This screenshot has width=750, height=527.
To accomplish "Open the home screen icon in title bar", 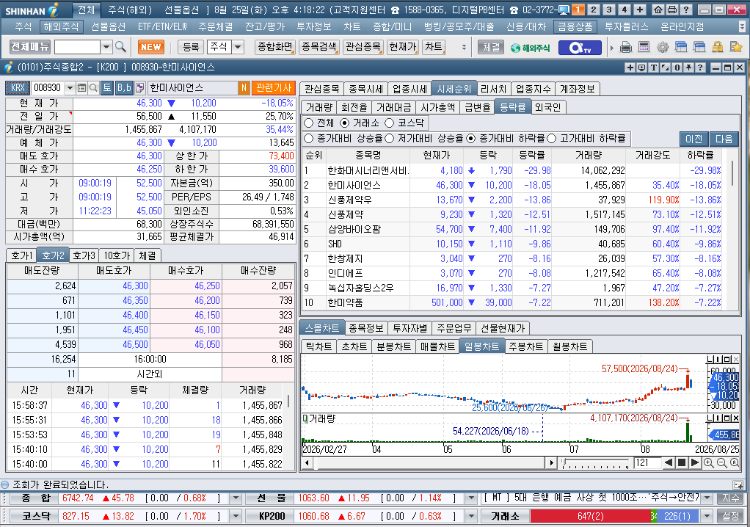I will click(x=658, y=10).
